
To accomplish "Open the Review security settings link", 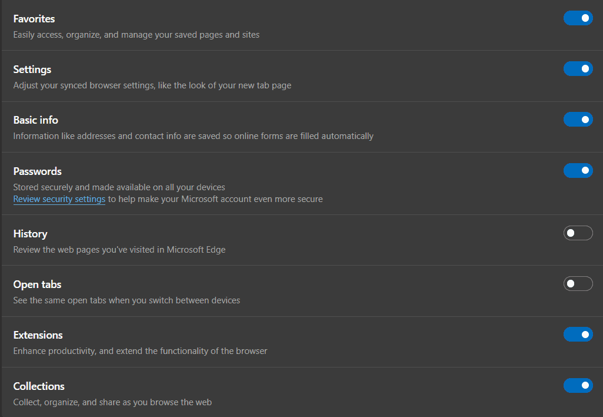I will (x=59, y=199).
